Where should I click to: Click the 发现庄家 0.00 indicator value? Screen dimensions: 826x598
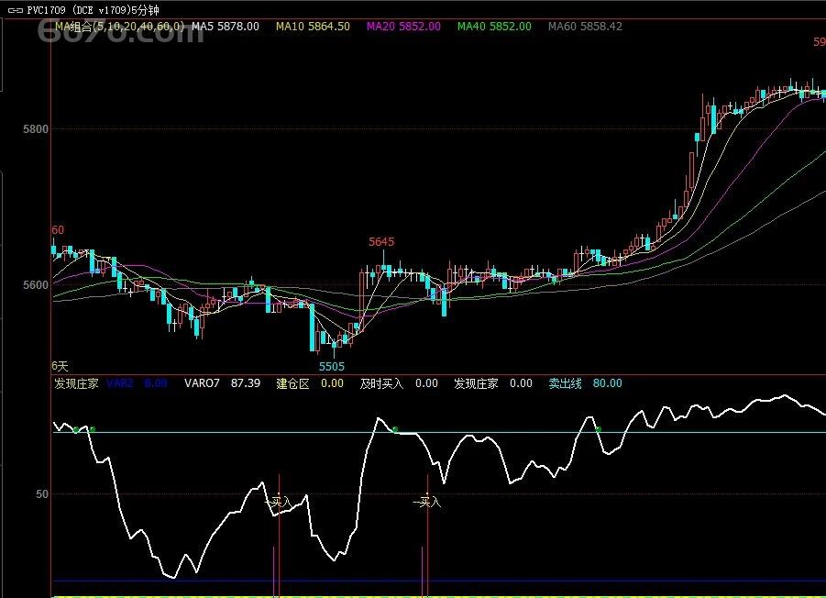click(x=493, y=383)
